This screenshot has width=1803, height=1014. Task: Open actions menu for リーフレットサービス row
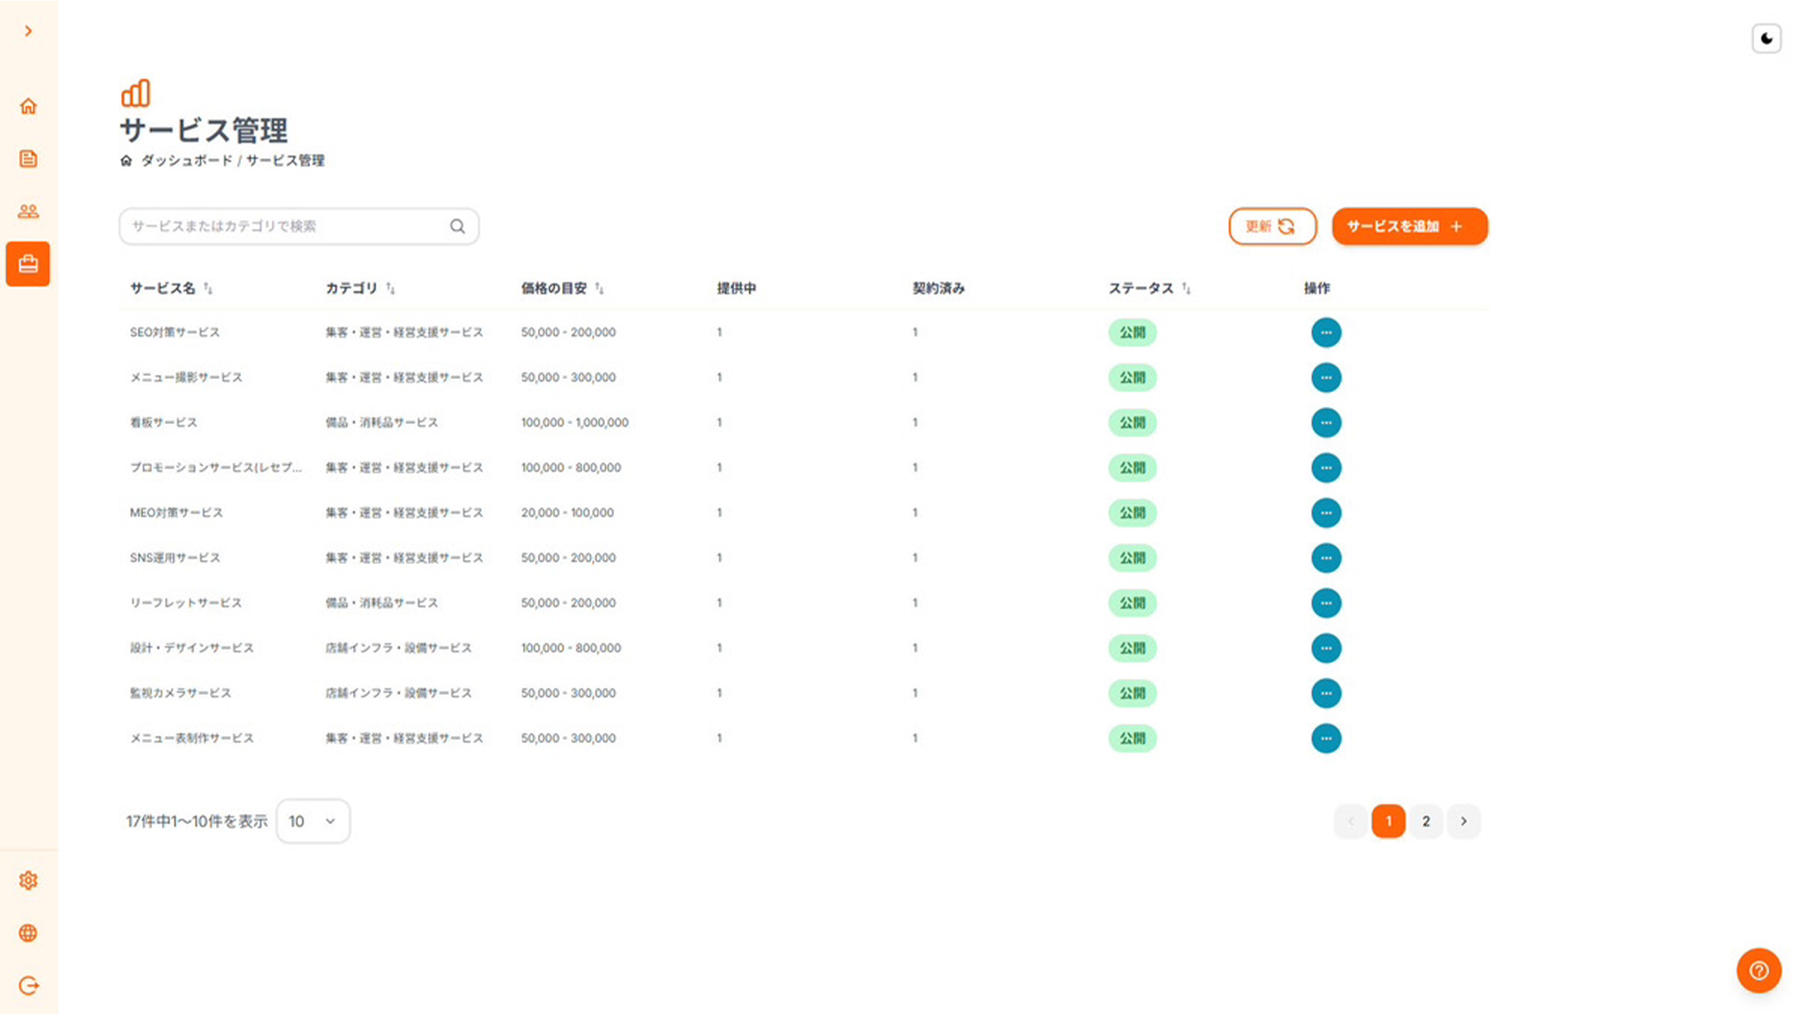(1326, 603)
